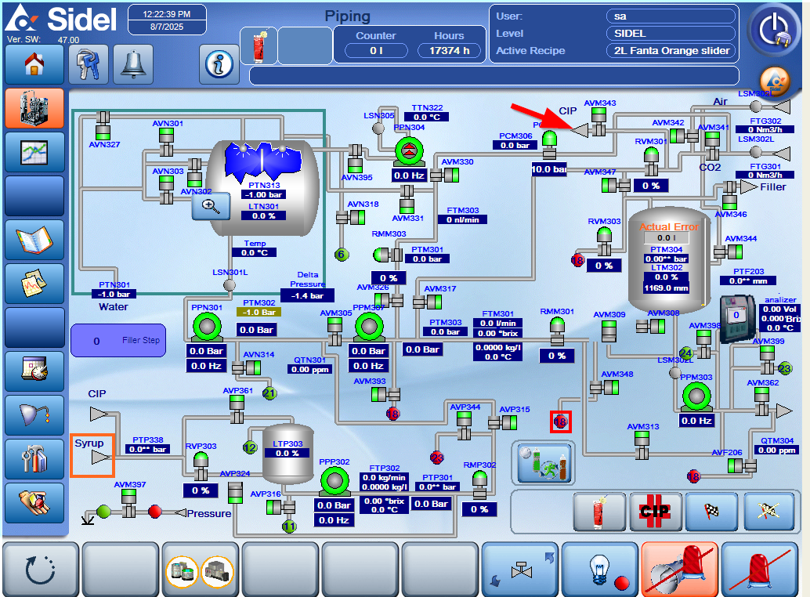The width and height of the screenshot is (810, 597).
Task: Show the information page
Action: point(219,64)
